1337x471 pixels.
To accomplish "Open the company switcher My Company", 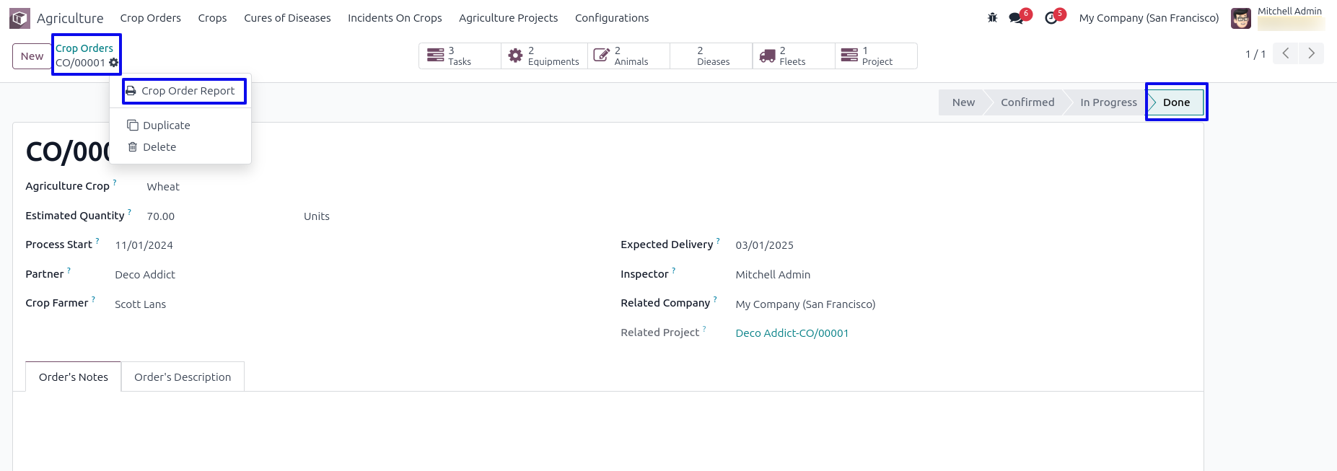I will pos(1149,18).
